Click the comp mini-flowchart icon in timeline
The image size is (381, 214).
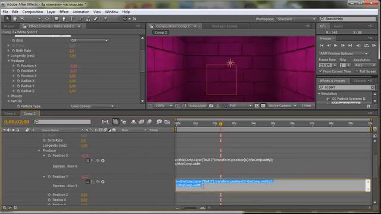105,121
